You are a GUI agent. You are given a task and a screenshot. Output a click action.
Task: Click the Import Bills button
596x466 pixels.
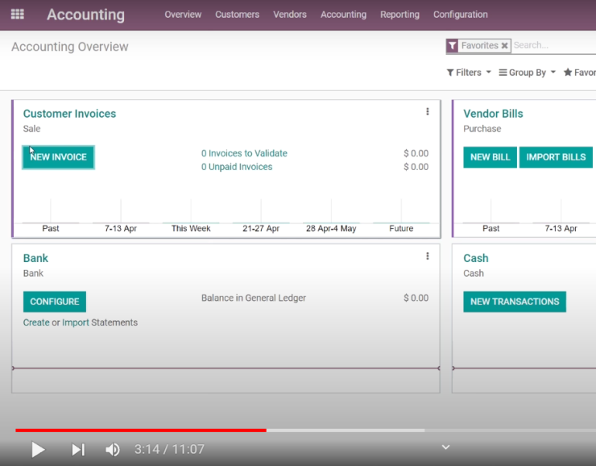click(x=556, y=157)
